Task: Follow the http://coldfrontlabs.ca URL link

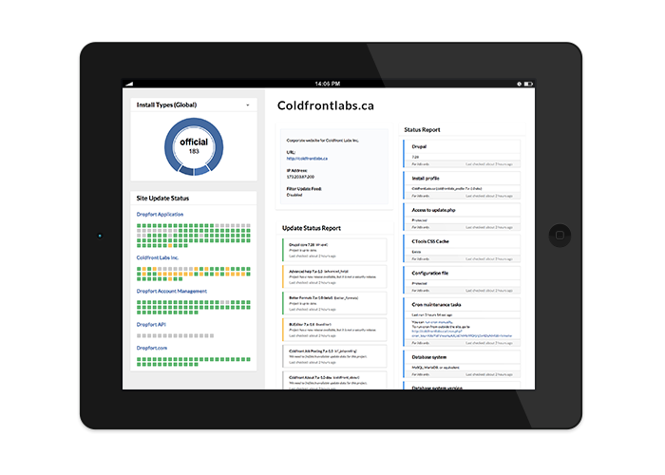Action: pyautogui.click(x=307, y=159)
